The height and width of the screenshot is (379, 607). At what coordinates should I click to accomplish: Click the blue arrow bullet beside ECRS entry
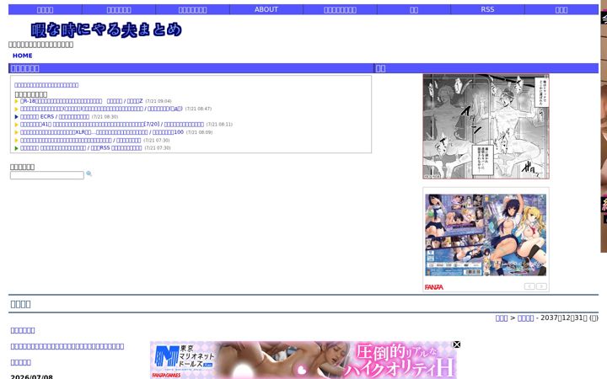click(16, 117)
